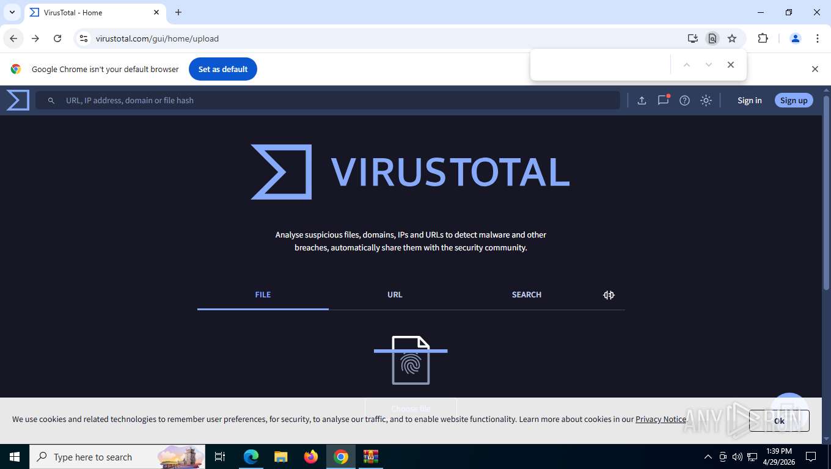Screen dimensions: 831x469
Task: Go to next find result
Action: (x=708, y=65)
